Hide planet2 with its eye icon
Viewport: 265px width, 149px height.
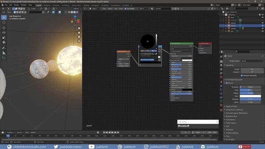click(x=263, y=26)
